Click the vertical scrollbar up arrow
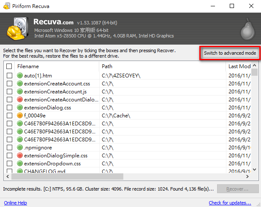Viewport: 261px width, 207px height. (254, 65)
